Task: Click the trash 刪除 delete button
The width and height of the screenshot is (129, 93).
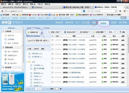Action: 122,32
